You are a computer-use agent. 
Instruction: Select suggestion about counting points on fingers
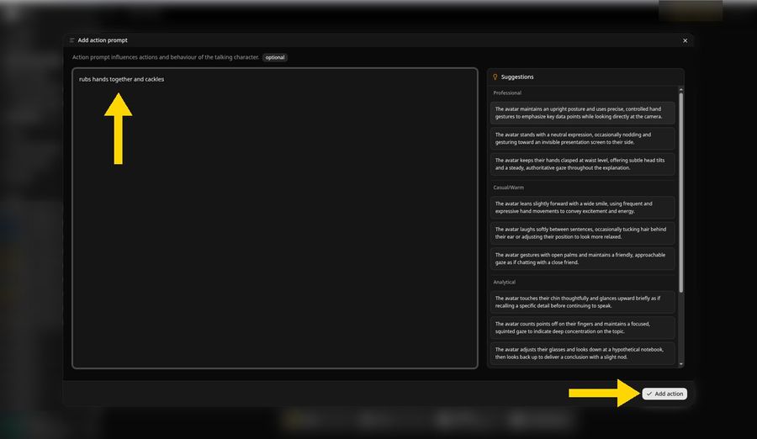pos(582,327)
